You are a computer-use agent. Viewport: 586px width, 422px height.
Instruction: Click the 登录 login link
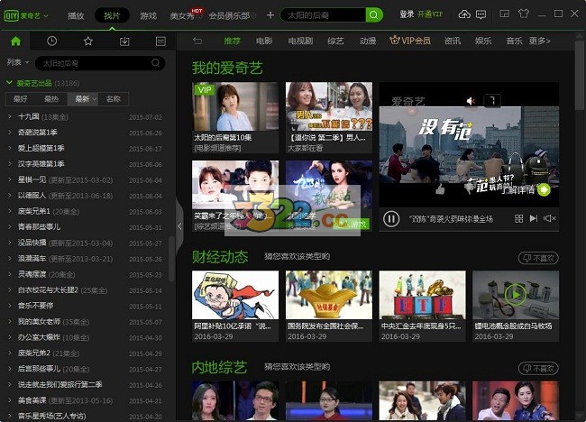point(407,14)
